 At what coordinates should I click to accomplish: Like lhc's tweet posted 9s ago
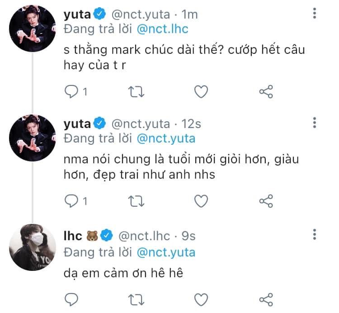(x=201, y=299)
